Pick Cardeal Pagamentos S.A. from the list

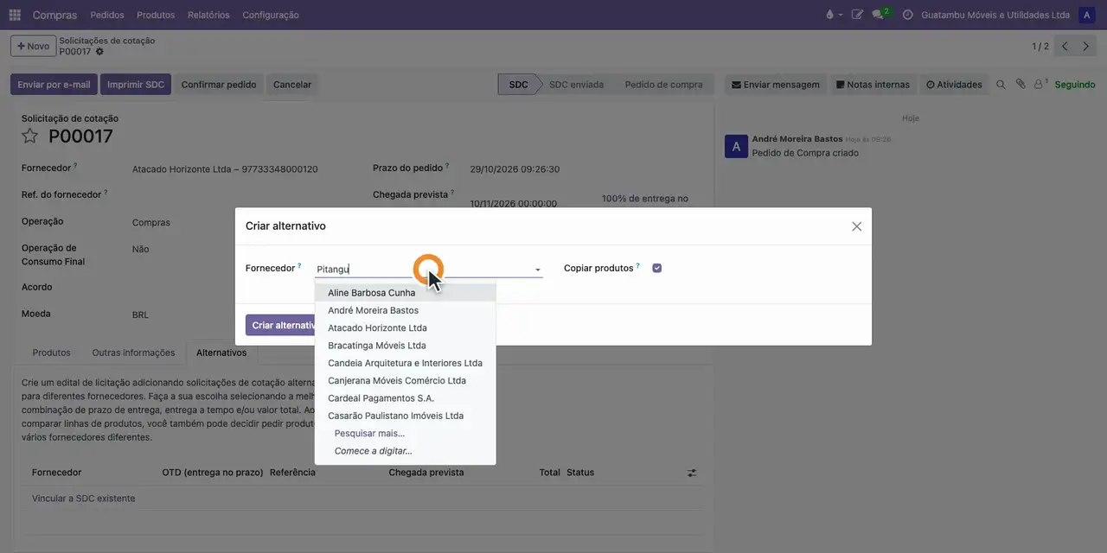[405, 398]
